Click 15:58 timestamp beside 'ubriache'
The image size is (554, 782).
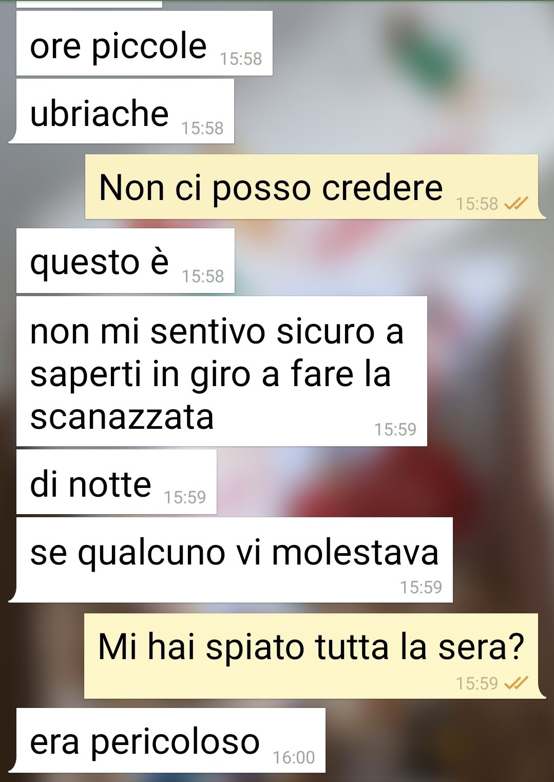(x=202, y=128)
